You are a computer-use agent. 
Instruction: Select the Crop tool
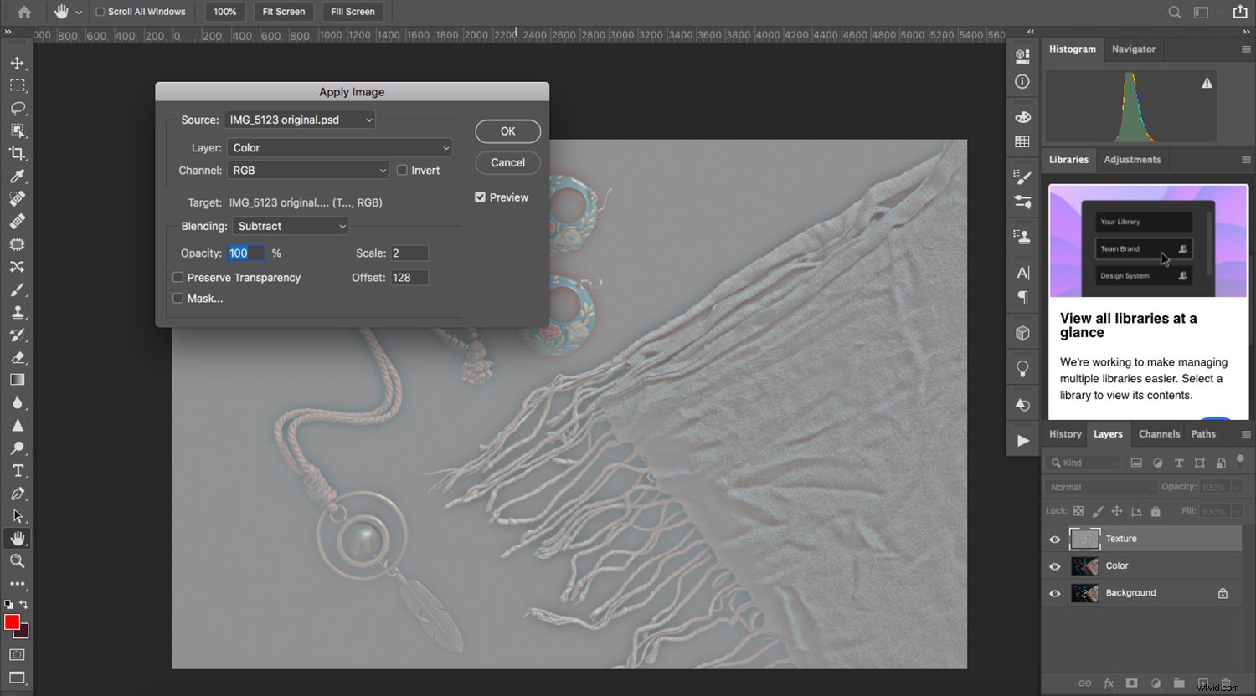18,153
